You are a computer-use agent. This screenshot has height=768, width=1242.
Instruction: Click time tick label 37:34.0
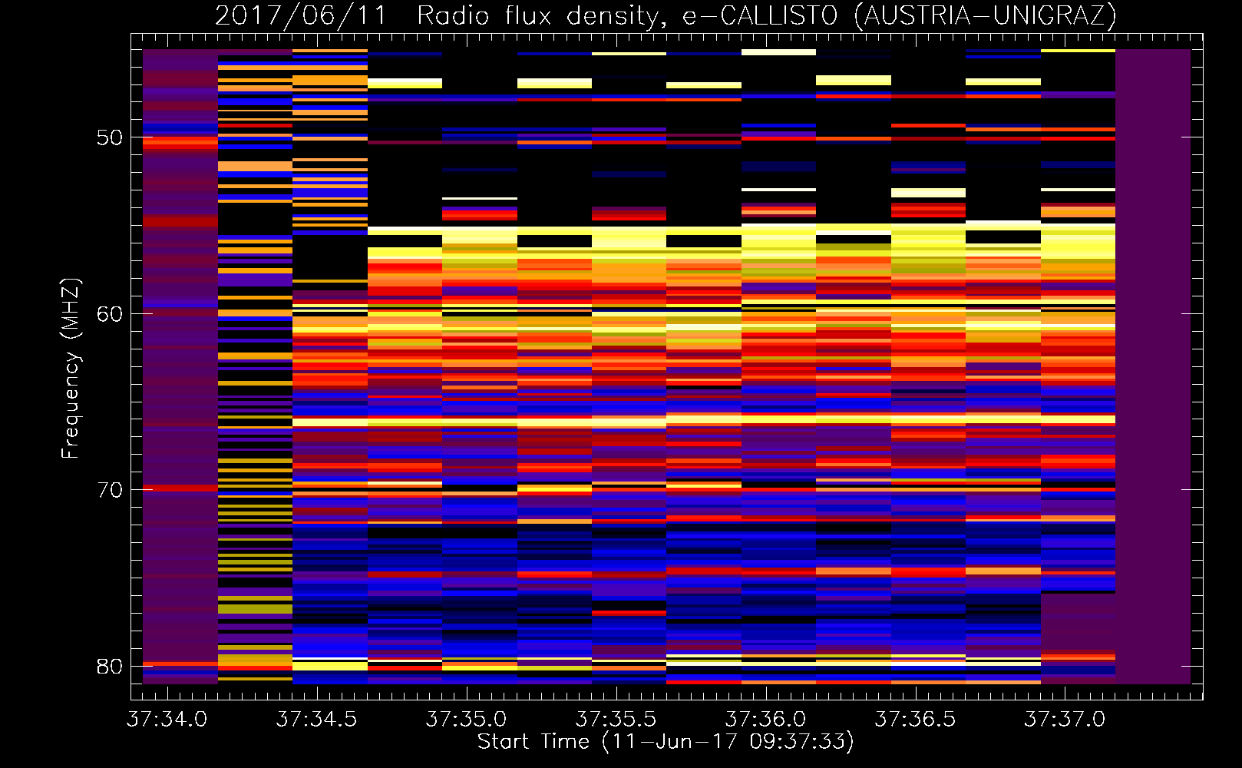pyautogui.click(x=167, y=720)
